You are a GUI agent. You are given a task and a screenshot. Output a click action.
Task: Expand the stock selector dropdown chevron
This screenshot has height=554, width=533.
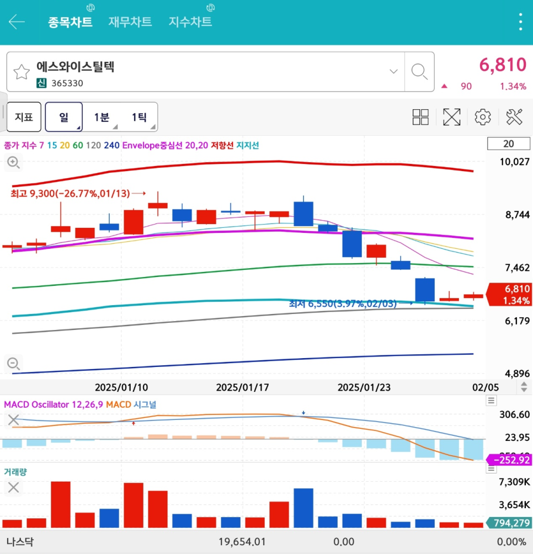point(393,72)
